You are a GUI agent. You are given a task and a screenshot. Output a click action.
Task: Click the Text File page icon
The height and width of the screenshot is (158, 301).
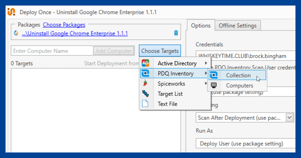(145, 104)
